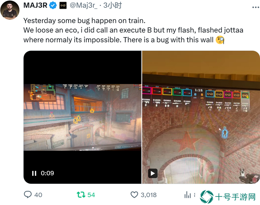This screenshot has width=260, height=205.
Task: Click the blue verified badge icon
Action: (x=53, y=6)
